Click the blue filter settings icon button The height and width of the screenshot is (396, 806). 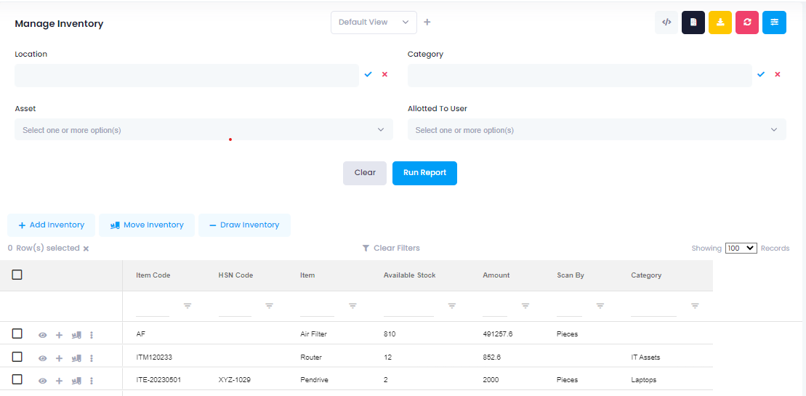774,23
